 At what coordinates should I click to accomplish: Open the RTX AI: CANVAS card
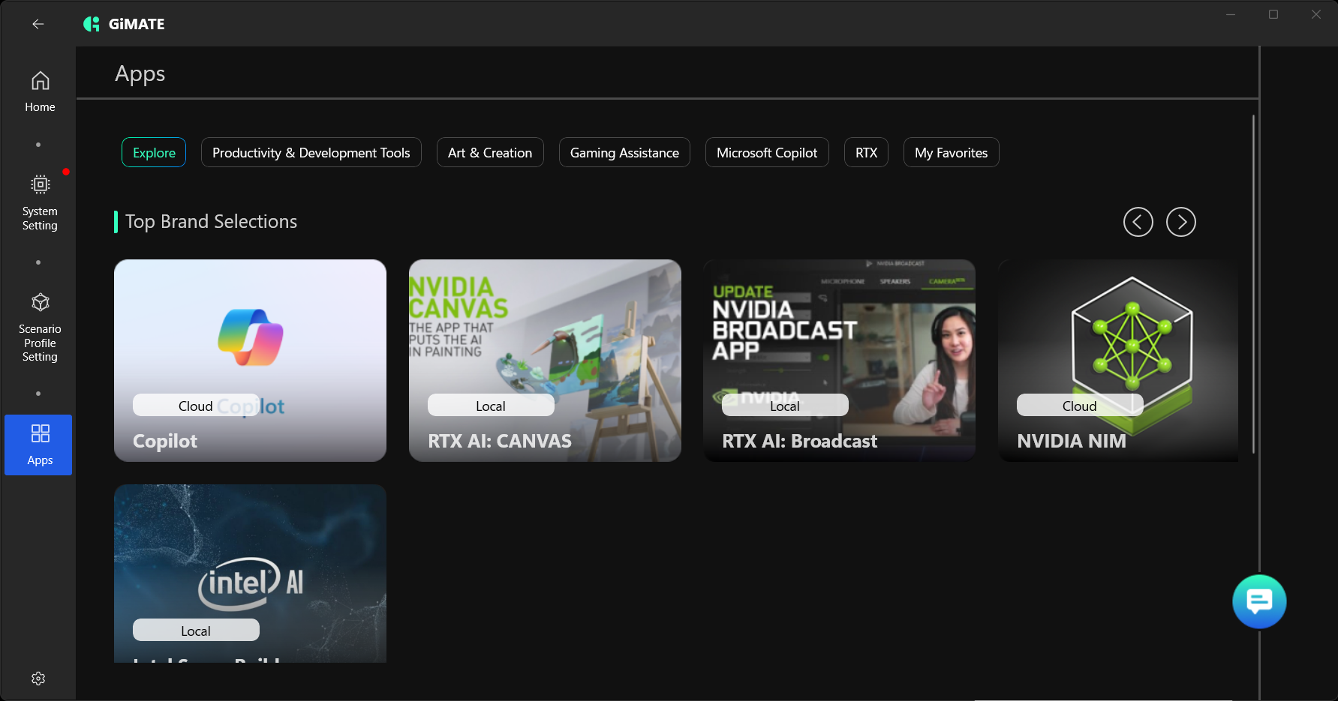(x=545, y=361)
